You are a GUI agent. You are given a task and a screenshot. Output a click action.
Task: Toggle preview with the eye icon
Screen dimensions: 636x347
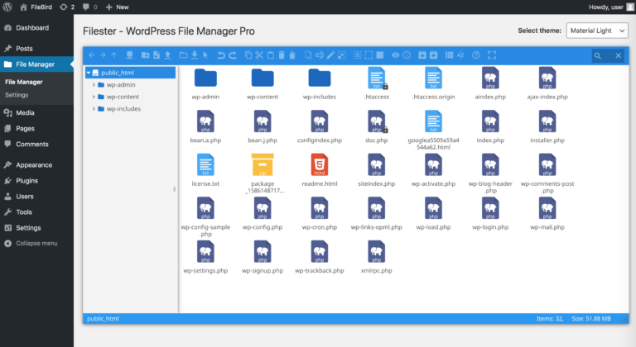tap(396, 55)
